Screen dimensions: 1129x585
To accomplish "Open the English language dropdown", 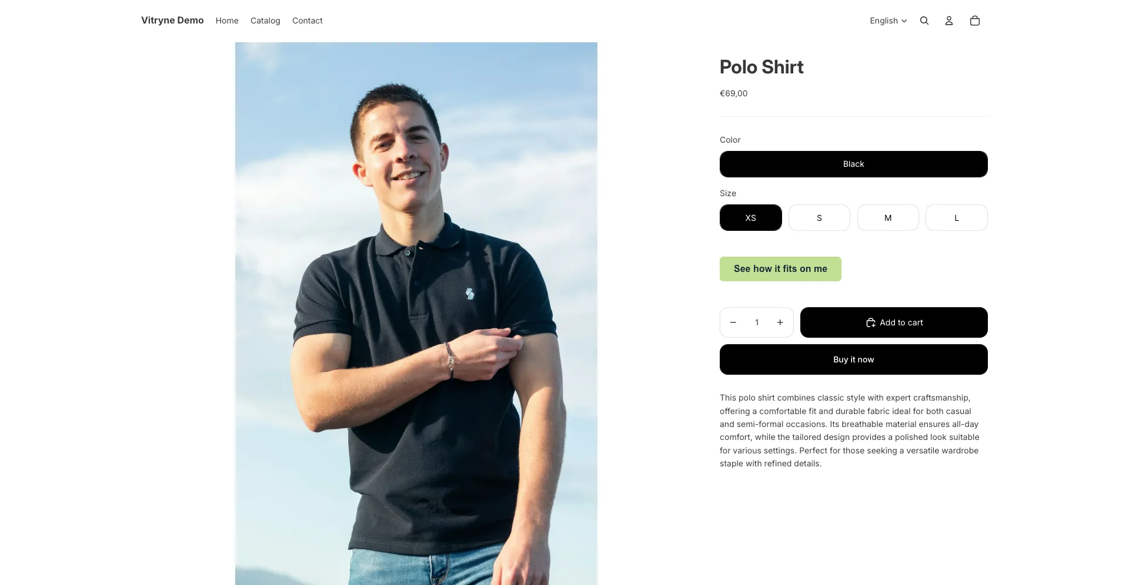I will [884, 20].
